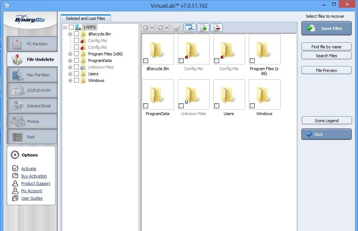Click the Back button
The width and height of the screenshot is (358, 231).
pyautogui.click(x=326, y=134)
